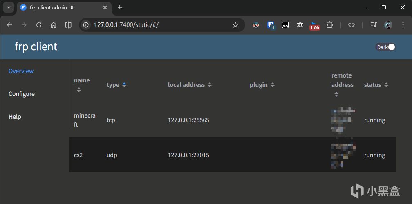Select the frp client admin UI tab
The height and width of the screenshot is (204, 412).
point(64,8)
